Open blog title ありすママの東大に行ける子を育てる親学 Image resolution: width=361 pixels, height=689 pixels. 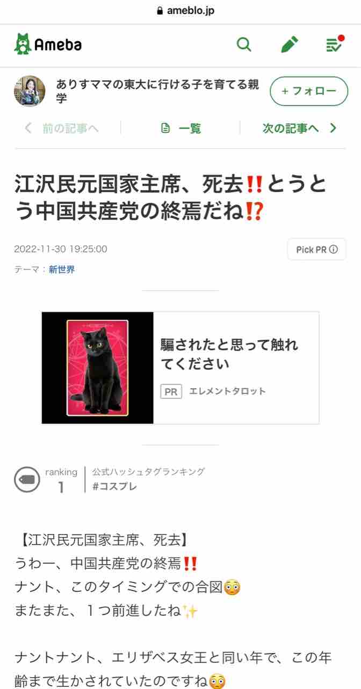pos(157,92)
